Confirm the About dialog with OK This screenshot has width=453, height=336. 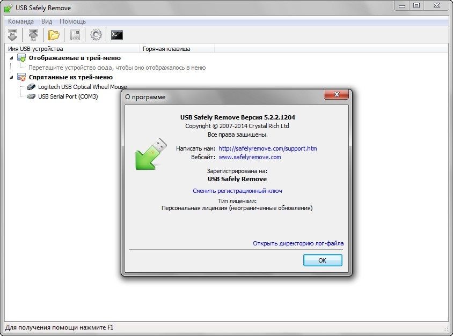323,260
